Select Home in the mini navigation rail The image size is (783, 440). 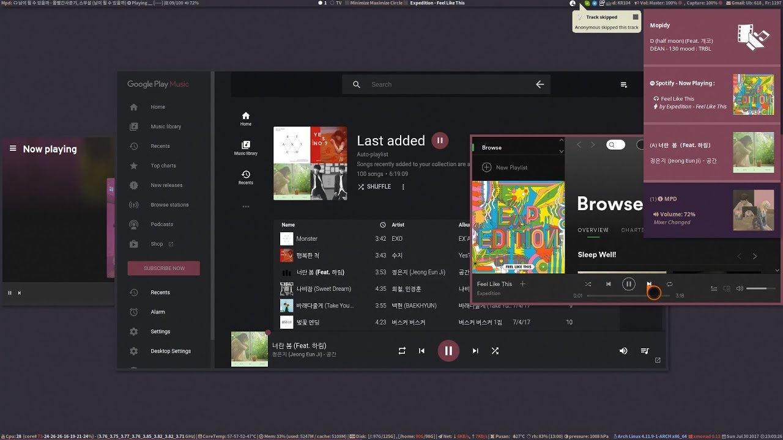[245, 119]
